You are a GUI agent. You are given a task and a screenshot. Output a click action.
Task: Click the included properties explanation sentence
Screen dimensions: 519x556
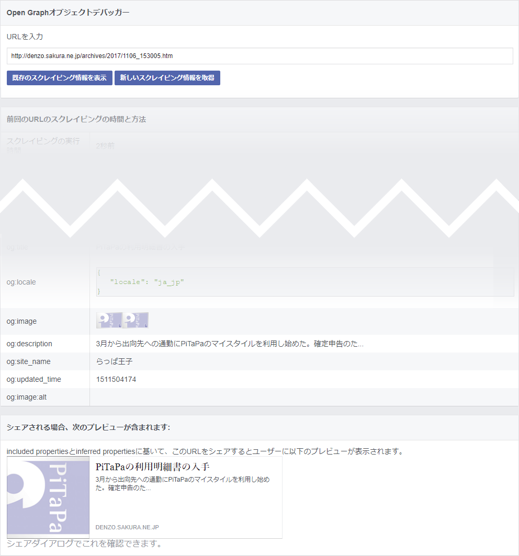[206, 451]
